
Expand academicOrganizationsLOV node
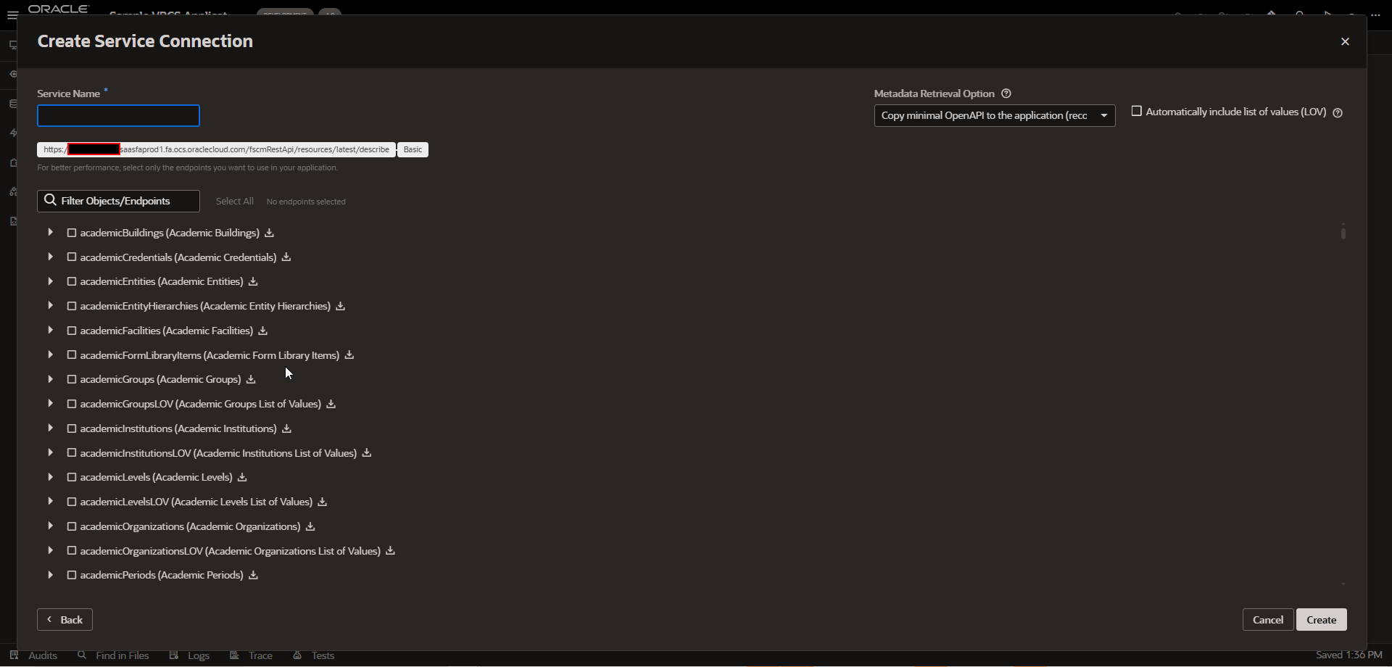tap(50, 551)
